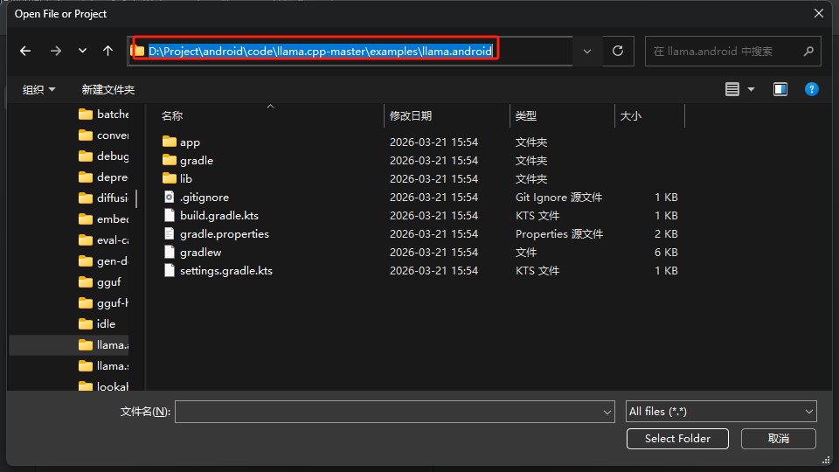Select the lib folder
This screenshot has height=472, width=839.
(x=185, y=178)
